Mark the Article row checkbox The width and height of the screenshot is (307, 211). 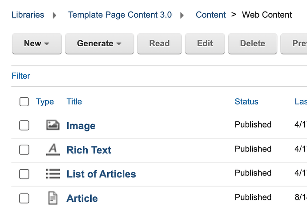24,198
